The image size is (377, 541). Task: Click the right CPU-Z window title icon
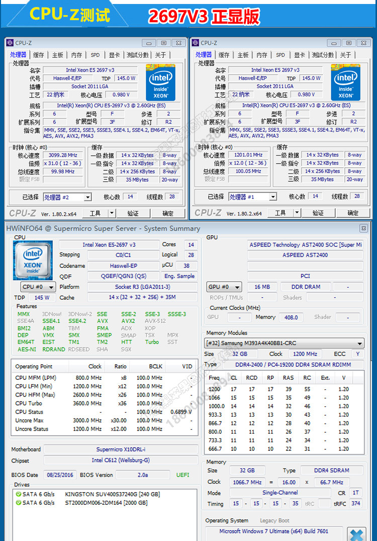195,43
